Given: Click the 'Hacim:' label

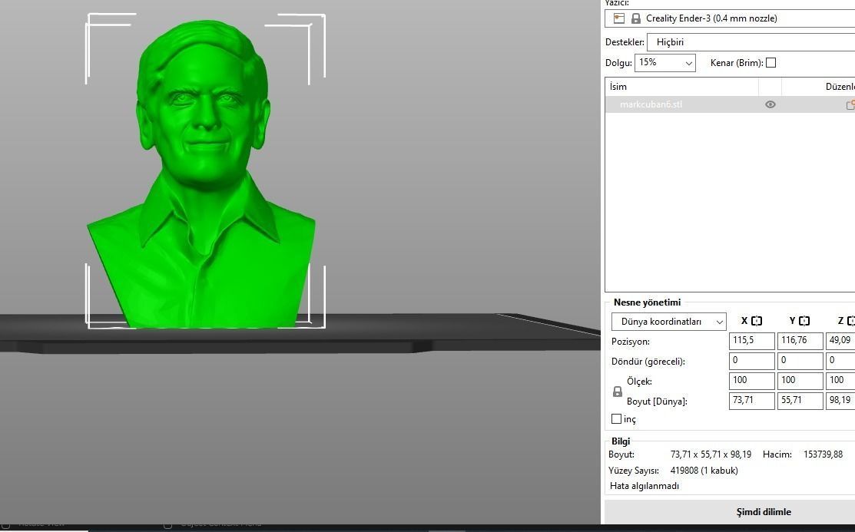Looking at the screenshot, I should point(777,454).
